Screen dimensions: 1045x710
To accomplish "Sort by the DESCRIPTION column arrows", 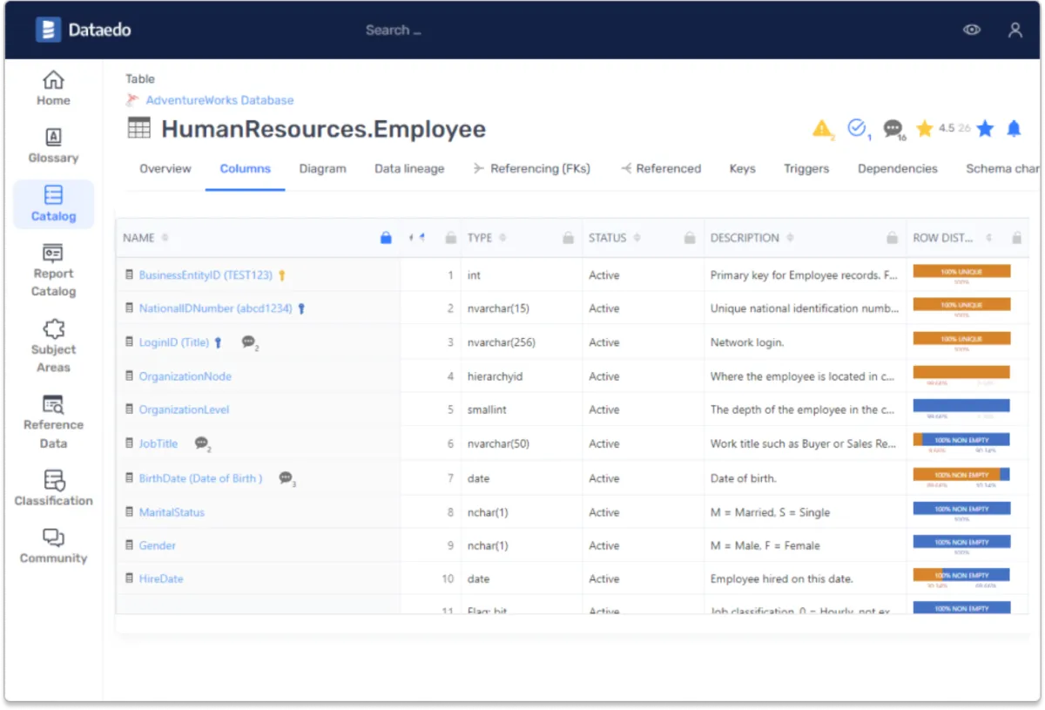I will pos(790,238).
